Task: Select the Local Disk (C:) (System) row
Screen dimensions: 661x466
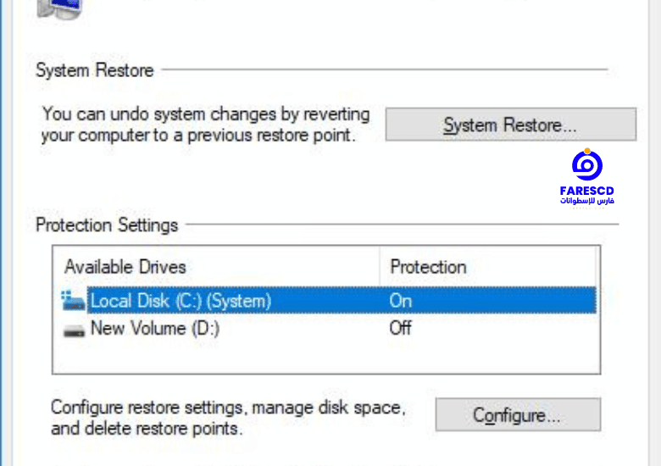Action: [329, 301]
